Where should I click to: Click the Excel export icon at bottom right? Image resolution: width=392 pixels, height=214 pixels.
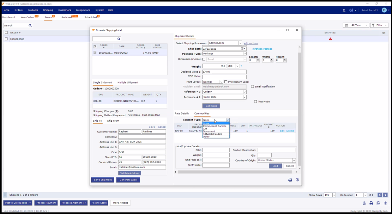378,203
